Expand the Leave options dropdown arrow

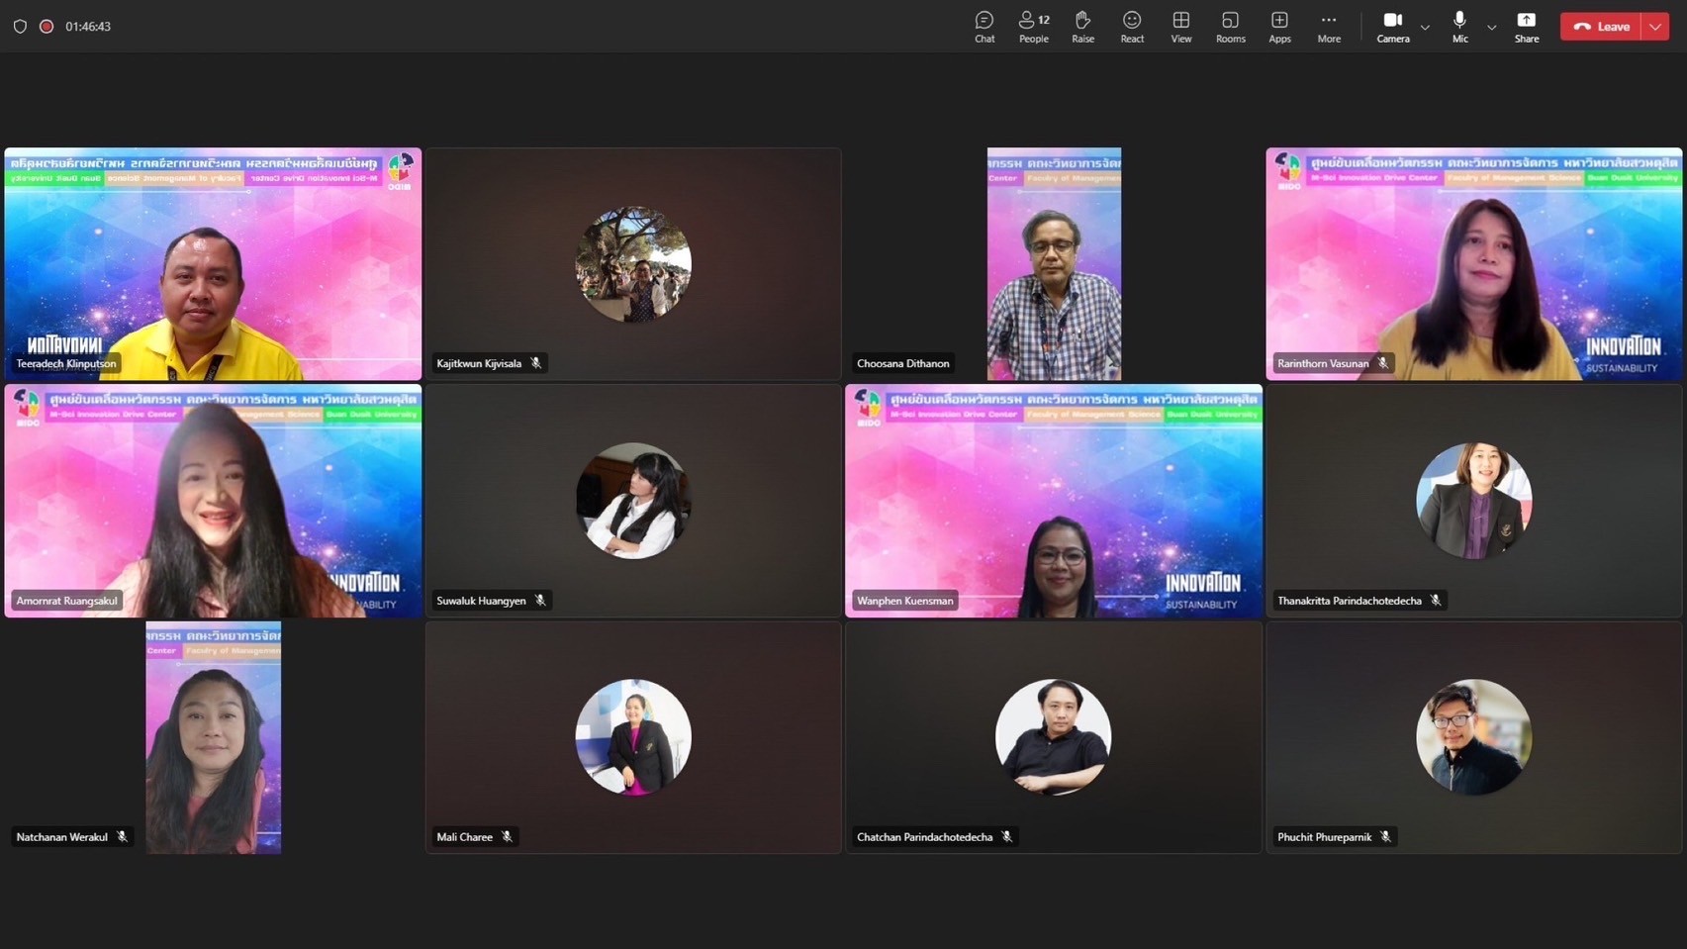click(x=1655, y=27)
